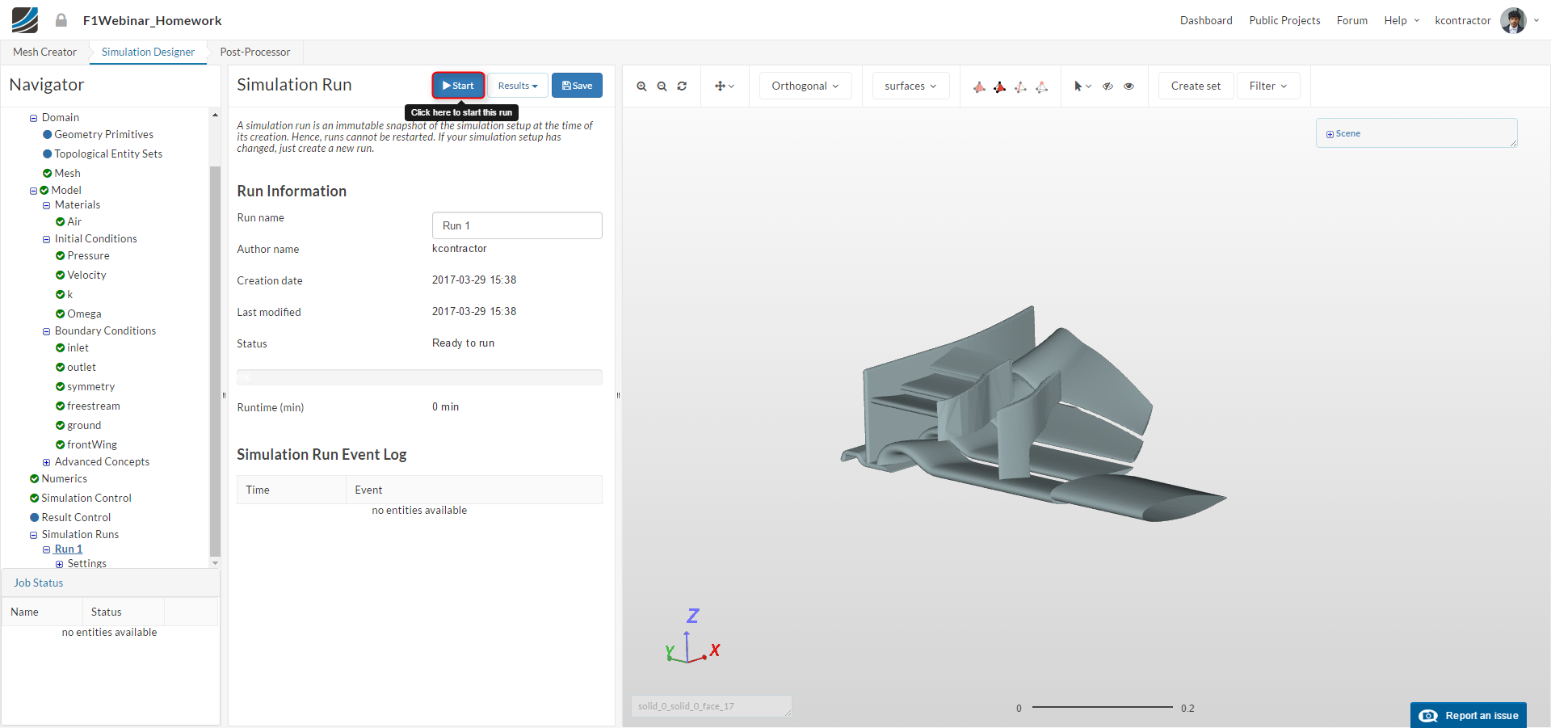
Task: Select the solid black-edged surface render icon
Action: [999, 87]
